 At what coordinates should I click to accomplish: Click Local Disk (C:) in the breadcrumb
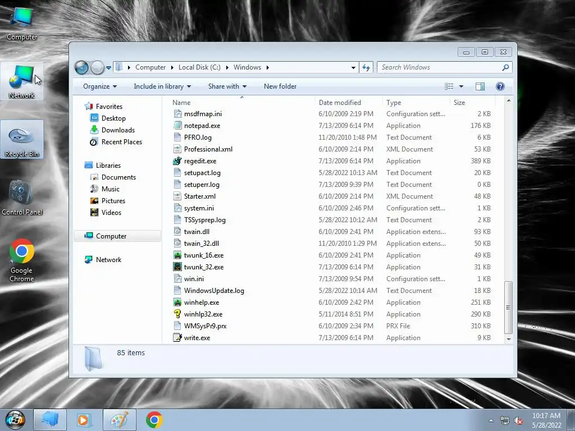pyautogui.click(x=199, y=67)
